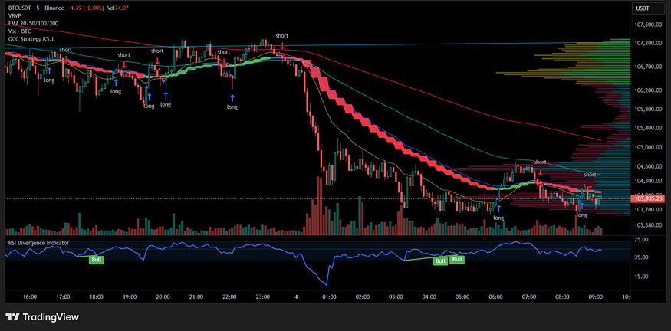Click the 107,200.00 price scale label
Screen dimensions: 671x331
[x=648, y=44]
